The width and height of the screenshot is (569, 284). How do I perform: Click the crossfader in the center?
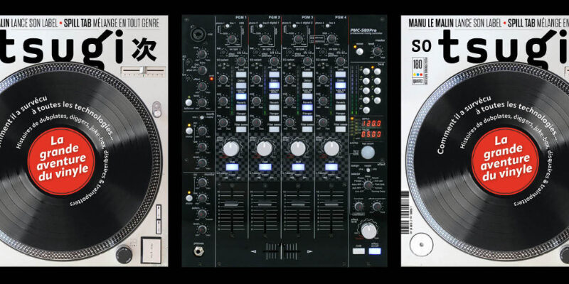pyautogui.click(x=282, y=251)
